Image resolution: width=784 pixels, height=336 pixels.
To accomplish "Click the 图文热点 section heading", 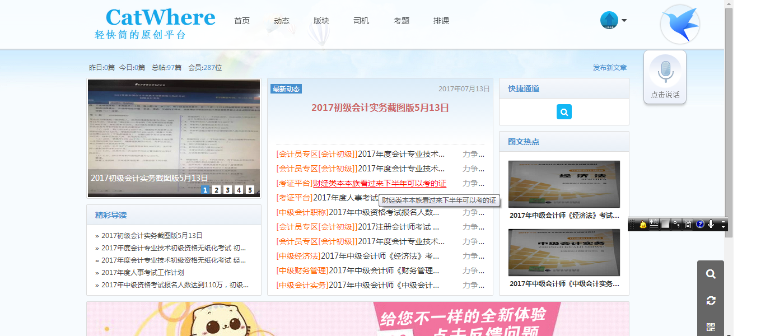I will click(524, 142).
